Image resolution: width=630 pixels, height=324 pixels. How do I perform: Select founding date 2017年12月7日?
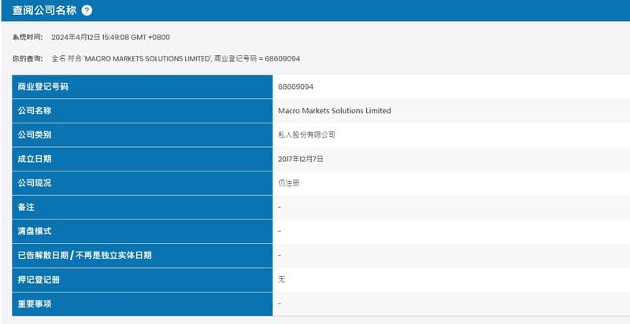pos(301,159)
